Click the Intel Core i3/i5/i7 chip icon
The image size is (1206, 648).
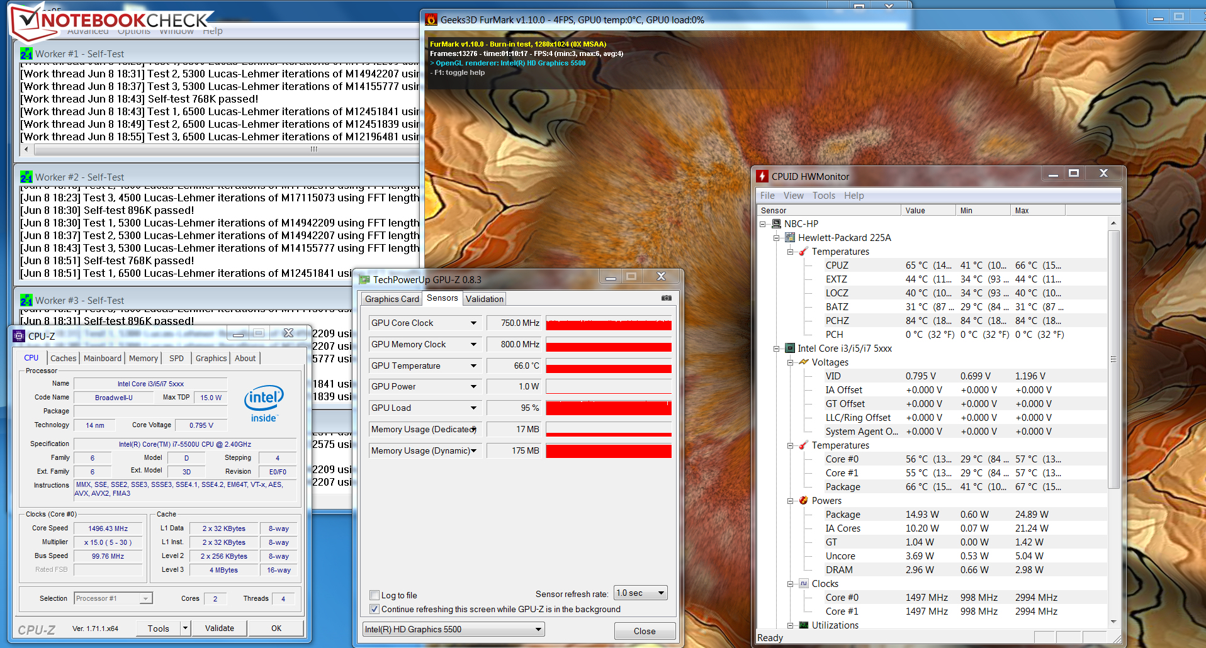pos(790,349)
